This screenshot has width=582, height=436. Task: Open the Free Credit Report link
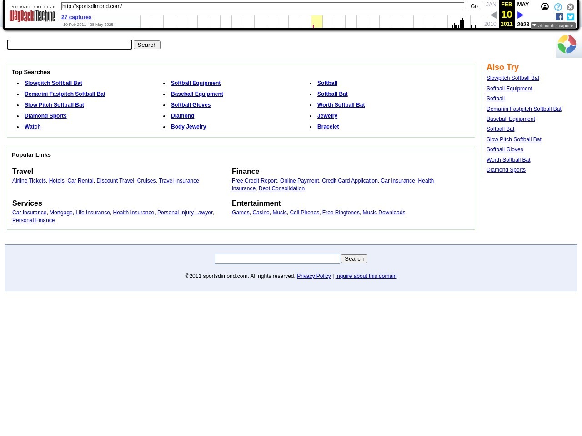pos(254,181)
